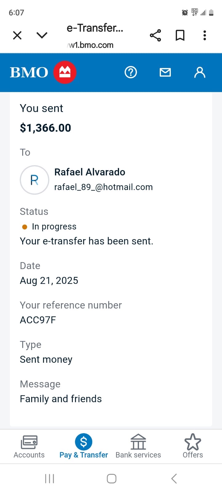The width and height of the screenshot is (222, 493).
Task: Go to the Offers tab
Action: 193,446
